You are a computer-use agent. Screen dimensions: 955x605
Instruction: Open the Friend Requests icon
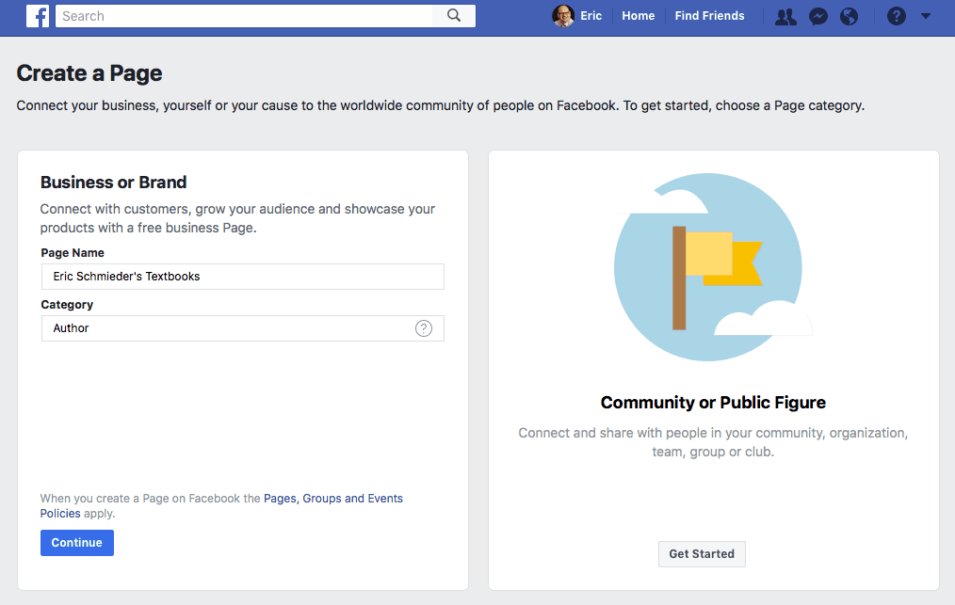[785, 16]
